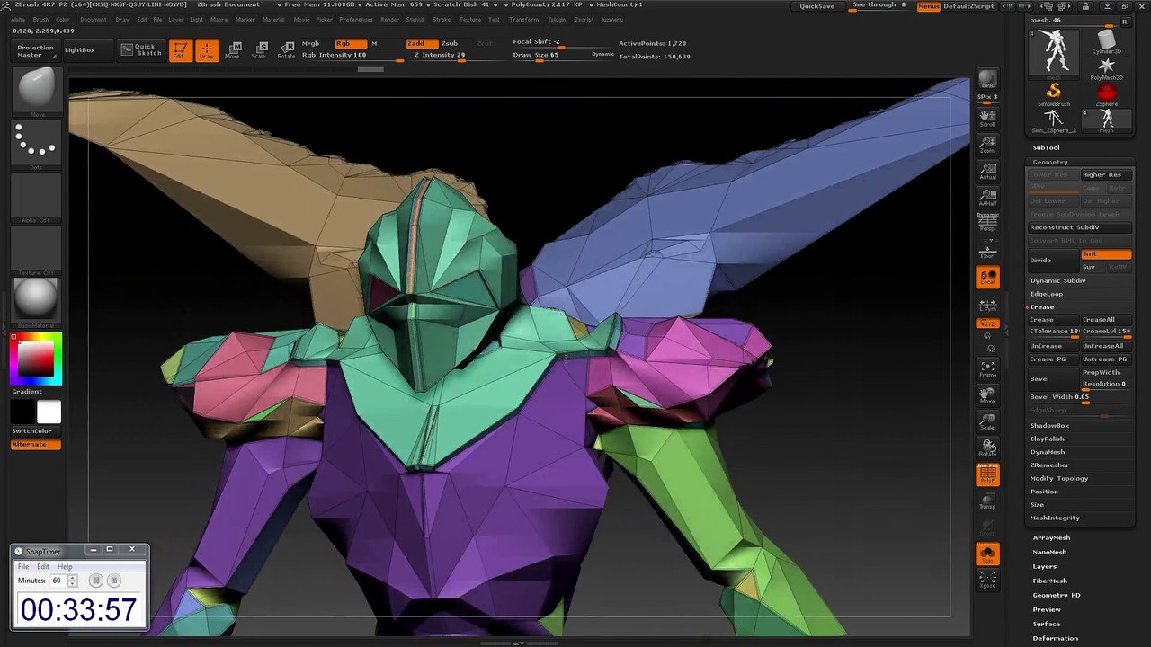Viewport: 1151px width, 647px height.
Task: Select the PolyMesh3D star tool
Action: (1106, 68)
